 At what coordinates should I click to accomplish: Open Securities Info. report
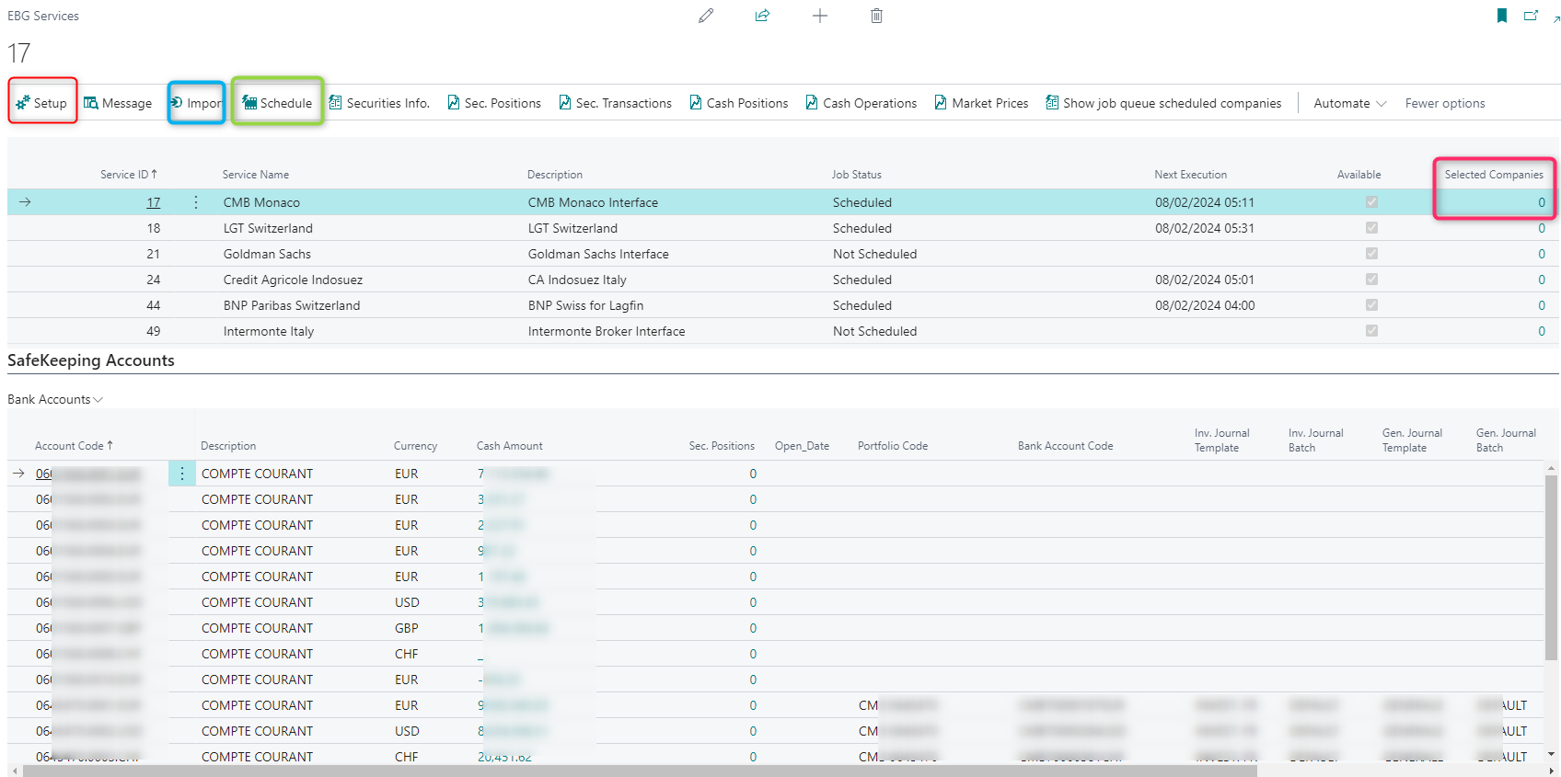[x=379, y=103]
